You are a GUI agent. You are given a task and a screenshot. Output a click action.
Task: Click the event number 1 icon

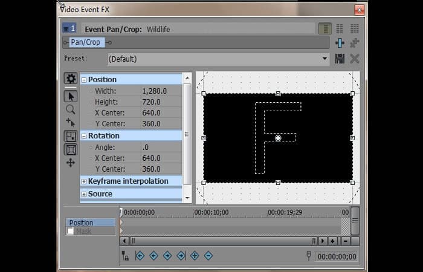coord(69,28)
